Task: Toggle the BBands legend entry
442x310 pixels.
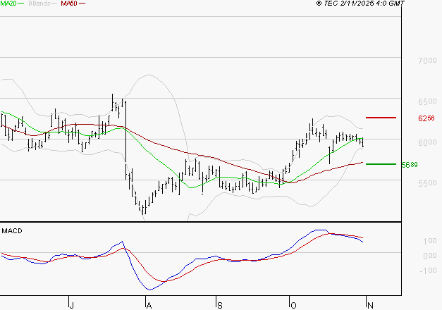Action: [x=37, y=4]
